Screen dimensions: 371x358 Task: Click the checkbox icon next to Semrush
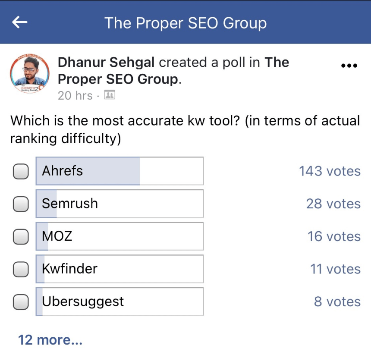click(20, 203)
